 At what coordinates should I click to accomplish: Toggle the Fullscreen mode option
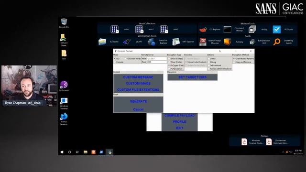pos(125,58)
